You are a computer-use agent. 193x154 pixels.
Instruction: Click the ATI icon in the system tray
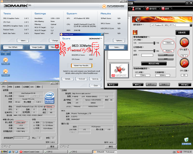point(178,152)
